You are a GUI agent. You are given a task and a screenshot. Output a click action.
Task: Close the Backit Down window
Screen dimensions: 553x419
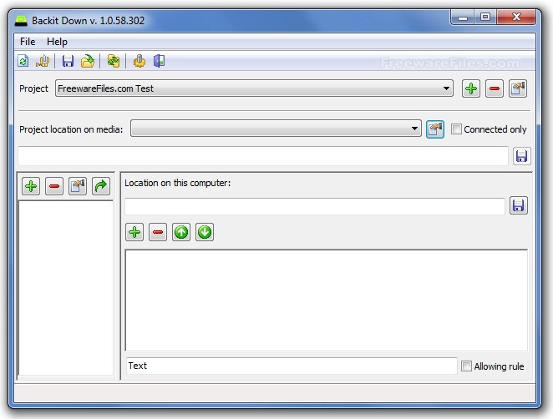click(517, 17)
